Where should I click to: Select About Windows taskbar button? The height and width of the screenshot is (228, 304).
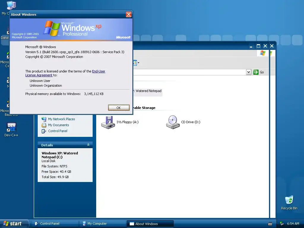(150, 224)
